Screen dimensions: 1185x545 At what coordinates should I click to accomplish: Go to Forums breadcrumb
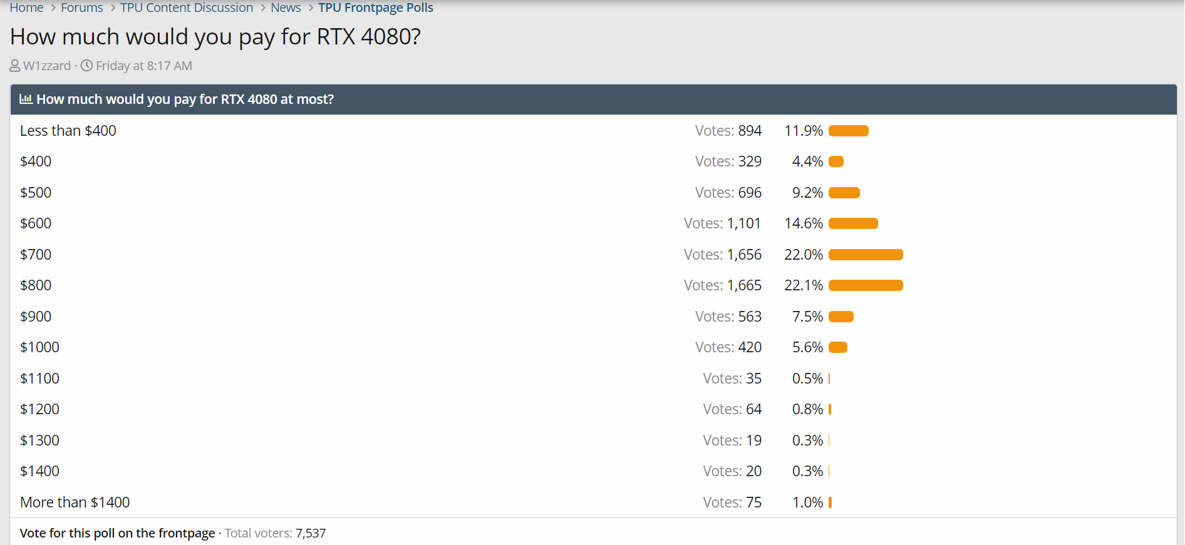(x=81, y=8)
